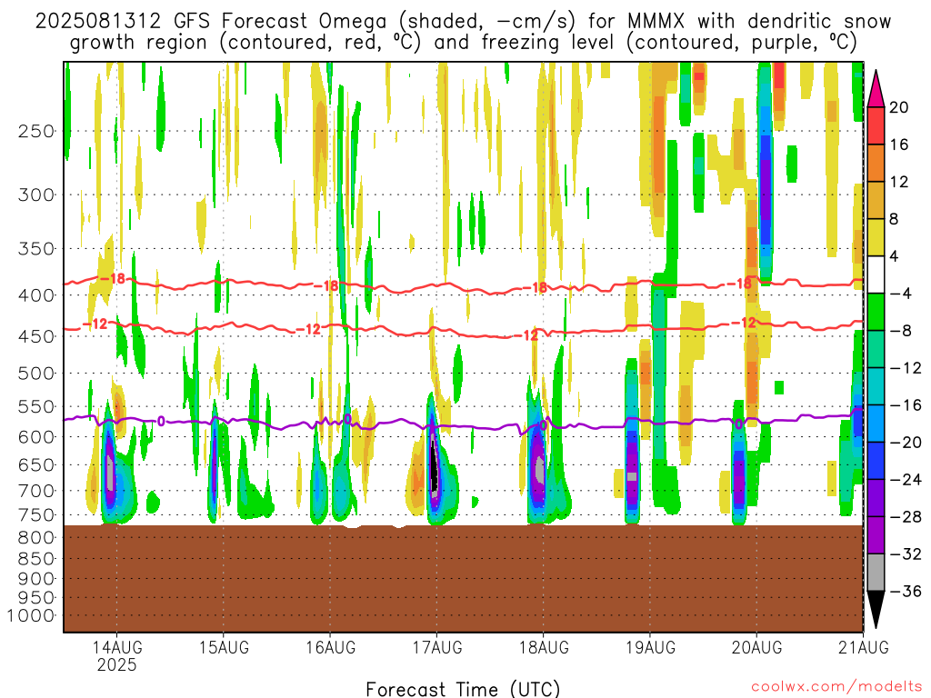This screenshot has width=931, height=698.
Task: Click the 800 pressure level label
Action: point(36,538)
